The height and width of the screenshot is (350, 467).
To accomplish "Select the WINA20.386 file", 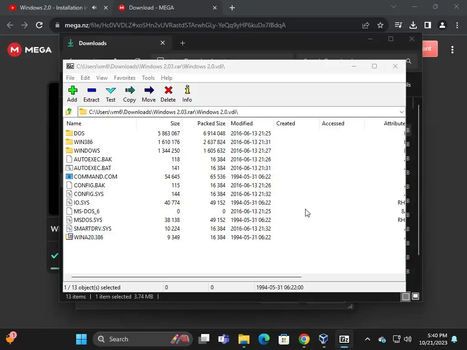I will 88,237.
